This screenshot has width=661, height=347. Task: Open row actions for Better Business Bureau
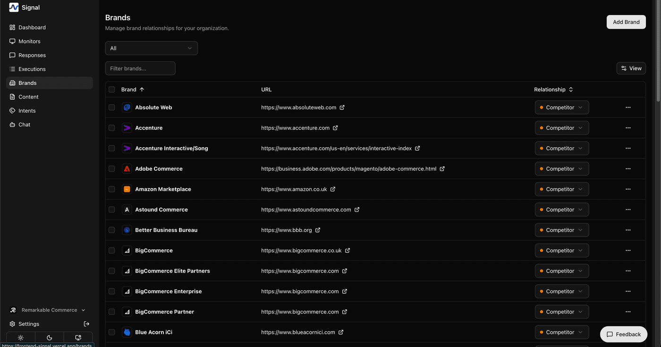point(628,230)
